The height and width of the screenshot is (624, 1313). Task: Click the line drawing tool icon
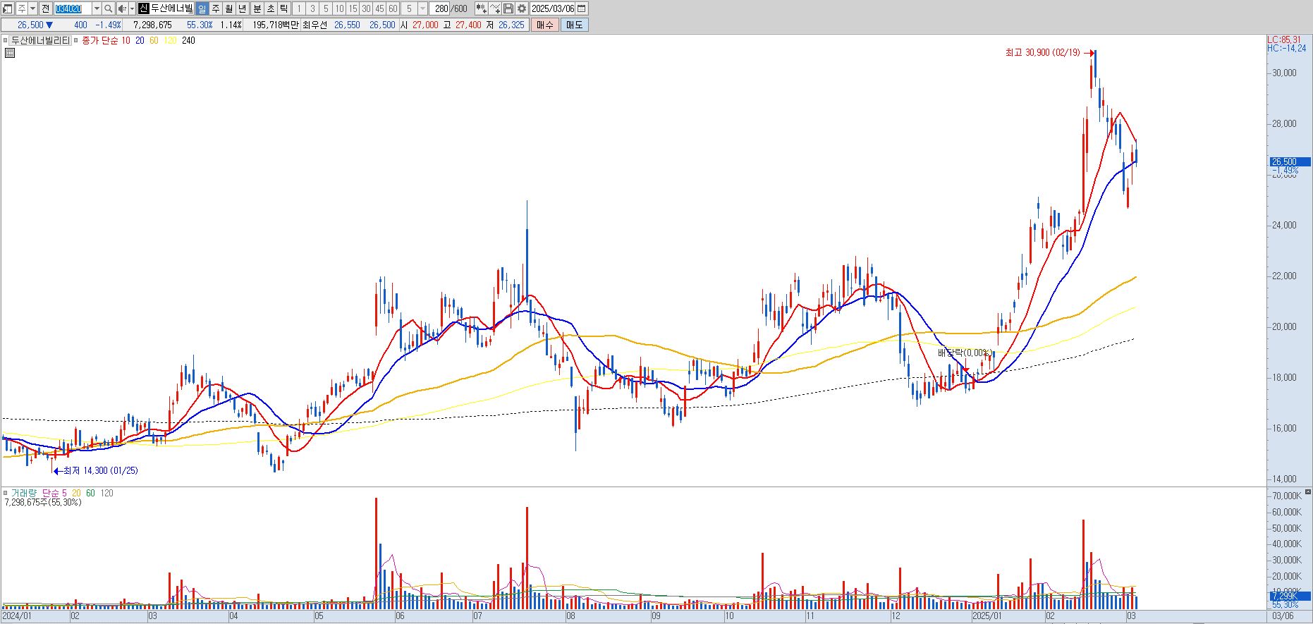point(494,8)
